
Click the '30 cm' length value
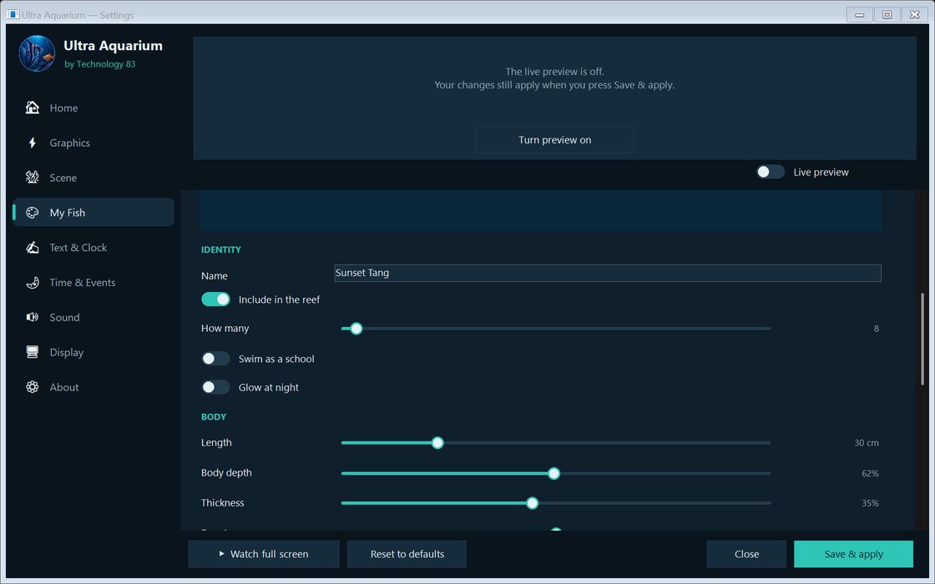click(866, 443)
